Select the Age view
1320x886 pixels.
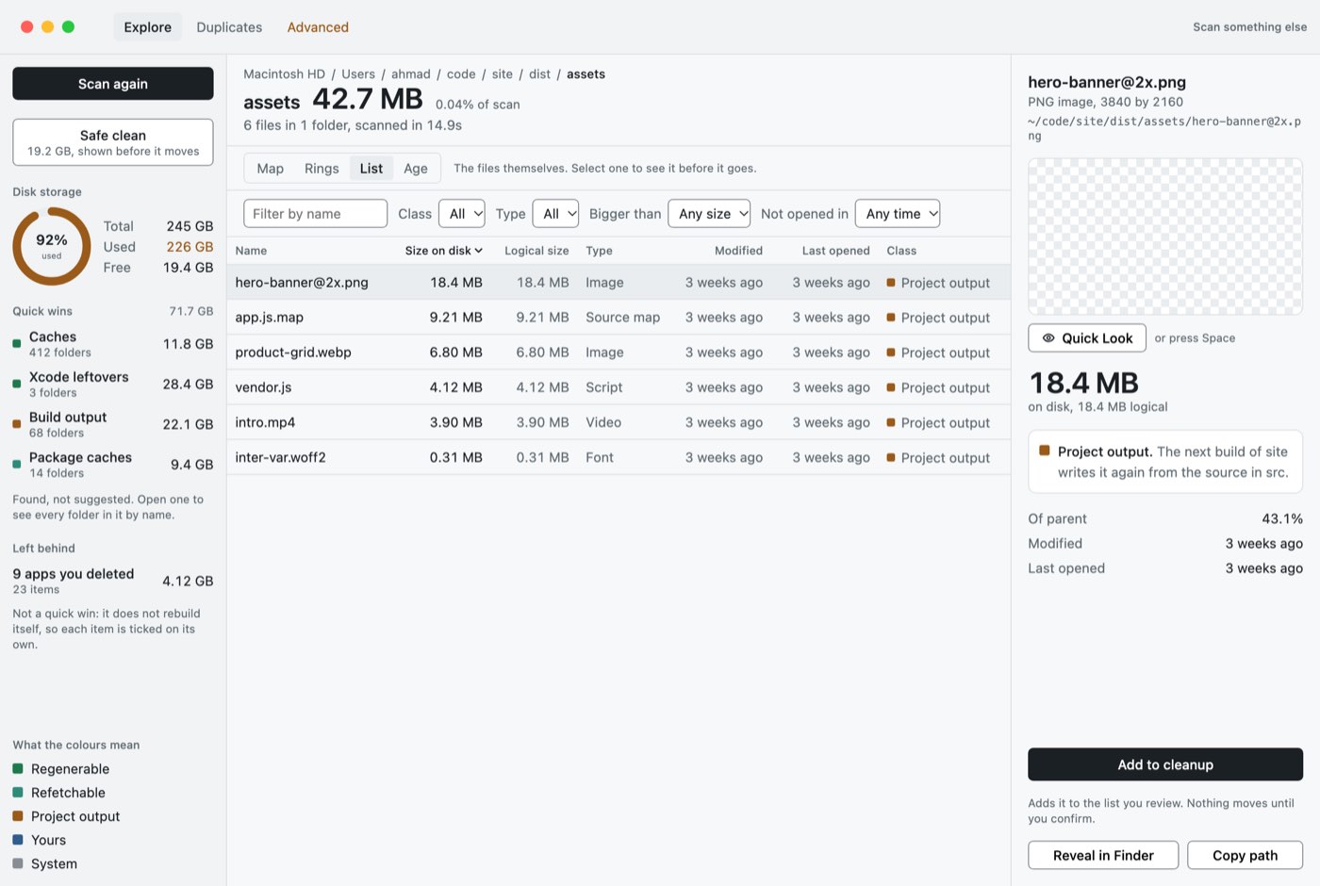[x=416, y=169]
